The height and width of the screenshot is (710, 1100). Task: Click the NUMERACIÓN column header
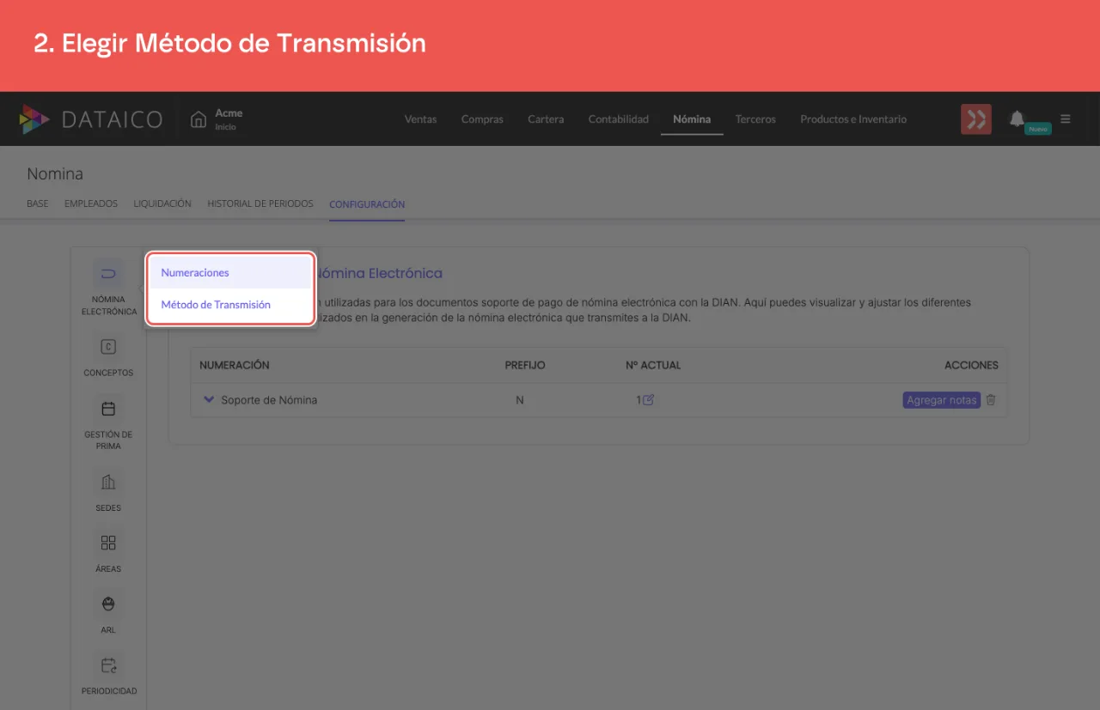[x=235, y=365]
